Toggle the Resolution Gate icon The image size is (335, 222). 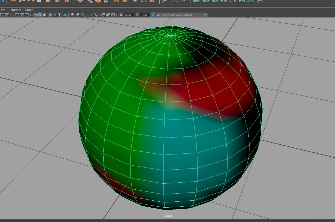pos(7,15)
